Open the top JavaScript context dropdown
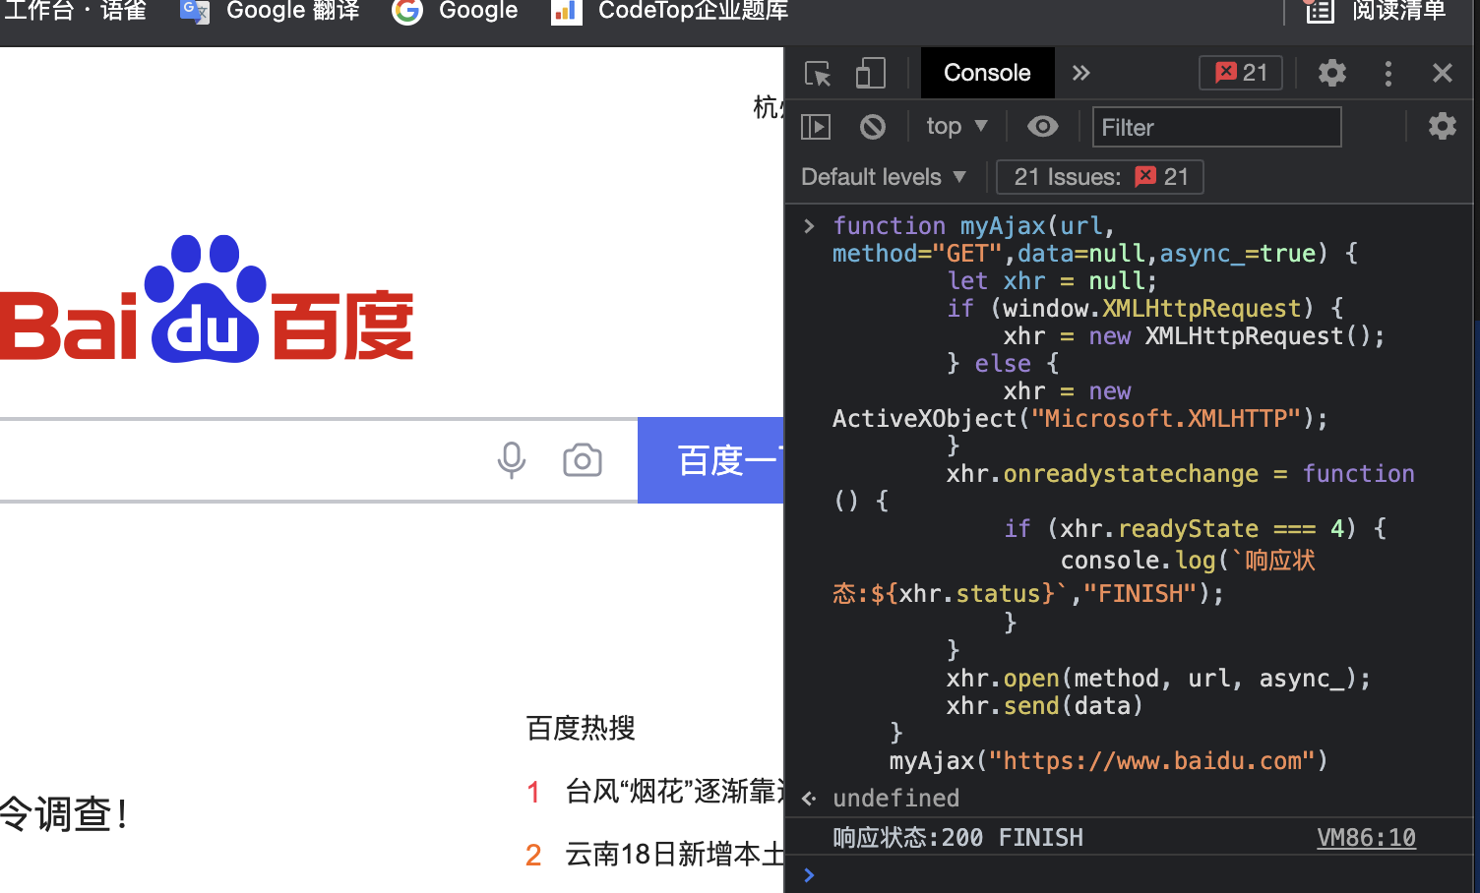 (x=956, y=126)
